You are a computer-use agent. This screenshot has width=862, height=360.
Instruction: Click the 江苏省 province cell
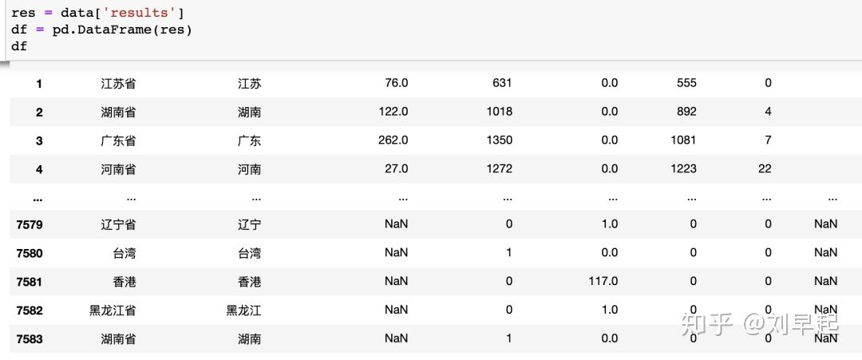[x=118, y=83]
